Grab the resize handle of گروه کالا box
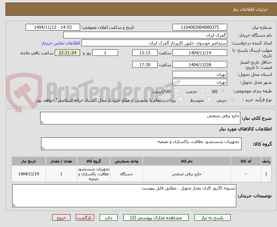The height and width of the screenshot is (227, 277). [x=43, y=148]
